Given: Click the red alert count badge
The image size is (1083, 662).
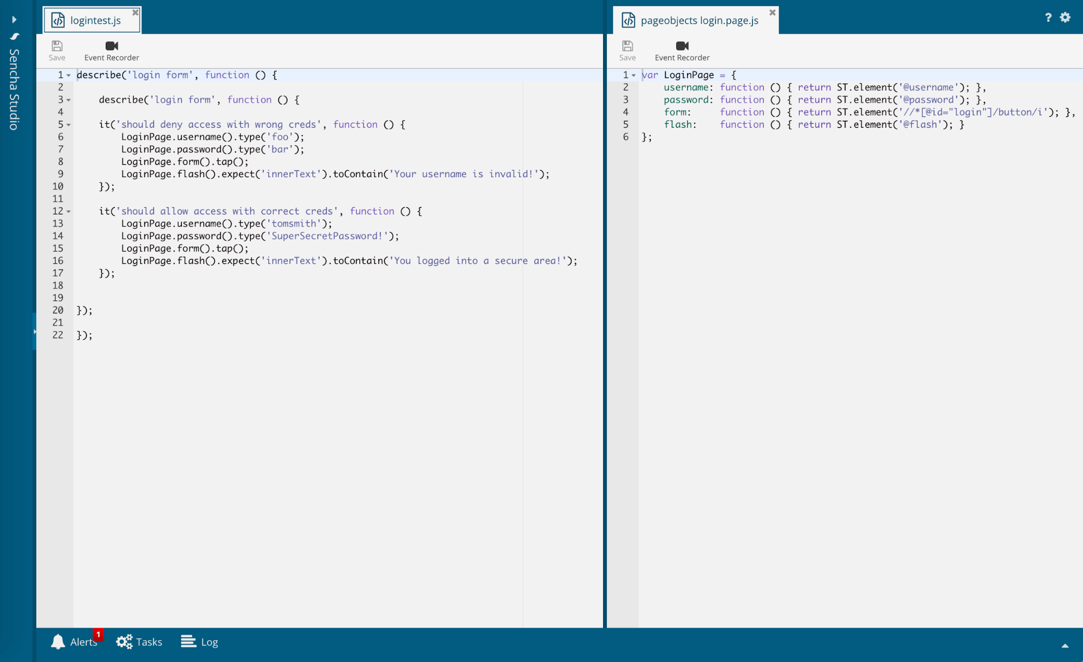Looking at the screenshot, I should 98,634.
